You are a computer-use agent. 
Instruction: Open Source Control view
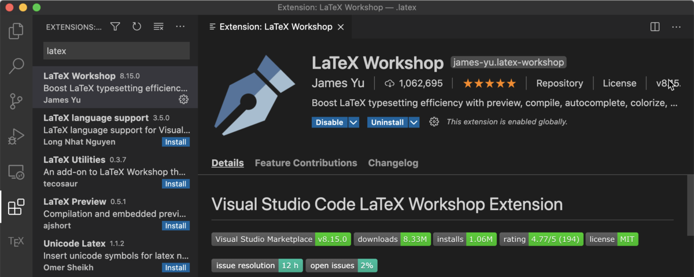[16, 102]
